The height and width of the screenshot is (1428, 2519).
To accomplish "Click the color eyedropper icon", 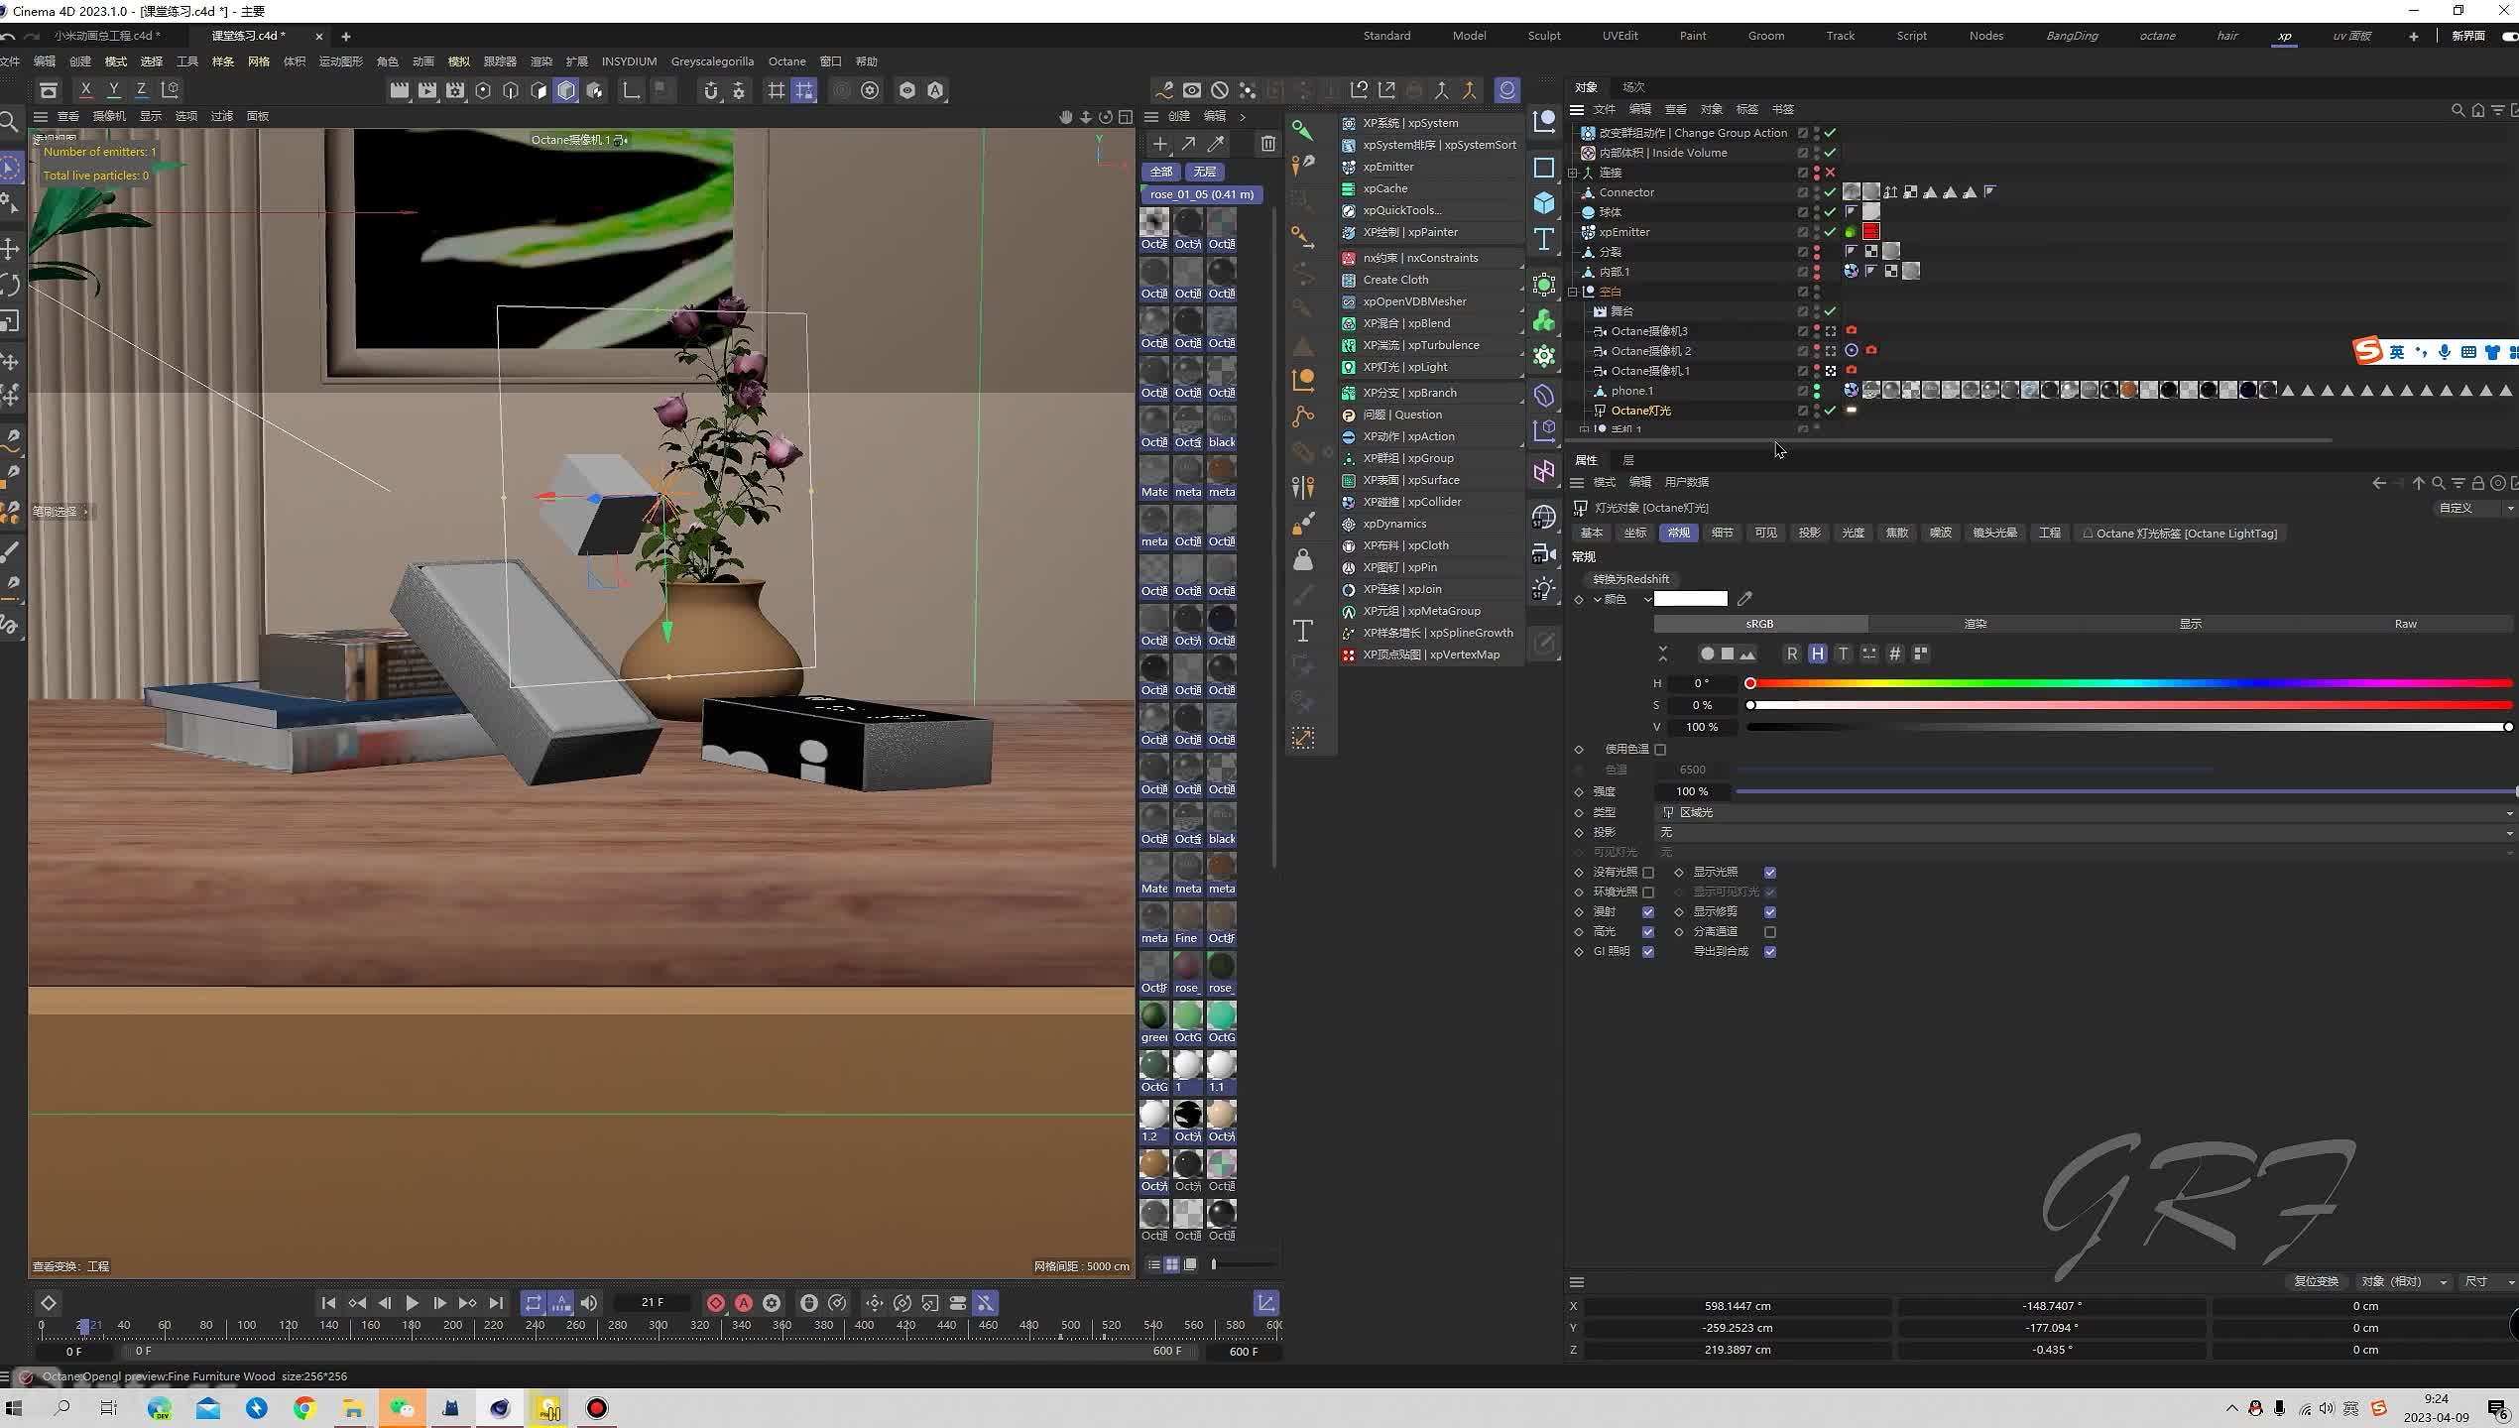I will [1744, 598].
